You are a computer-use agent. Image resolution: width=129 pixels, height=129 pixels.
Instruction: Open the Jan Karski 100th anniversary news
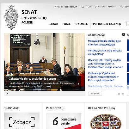pos(106,64)
